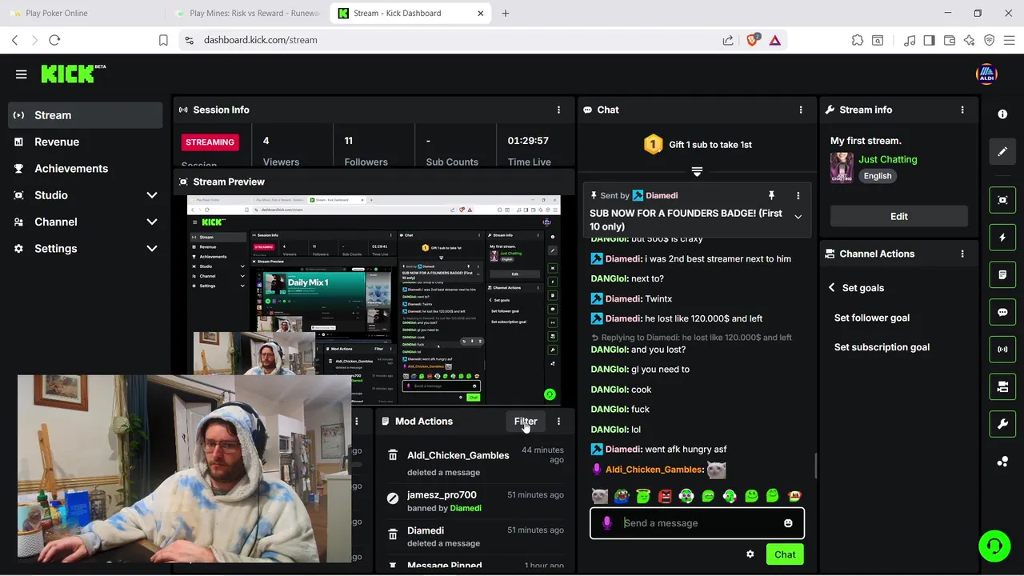Go back from Set goals
This screenshot has width=1024, height=576.
point(832,288)
